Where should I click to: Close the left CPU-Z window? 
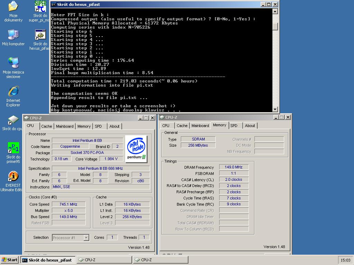(x=152, y=118)
